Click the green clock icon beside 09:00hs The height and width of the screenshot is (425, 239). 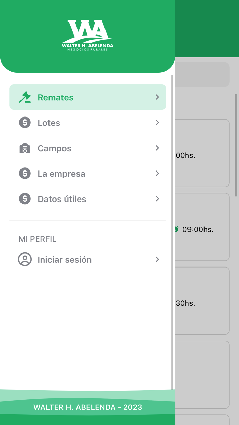176,229
